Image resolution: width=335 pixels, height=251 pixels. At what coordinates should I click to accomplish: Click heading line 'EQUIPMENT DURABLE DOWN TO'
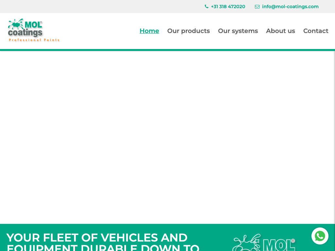coord(103,248)
